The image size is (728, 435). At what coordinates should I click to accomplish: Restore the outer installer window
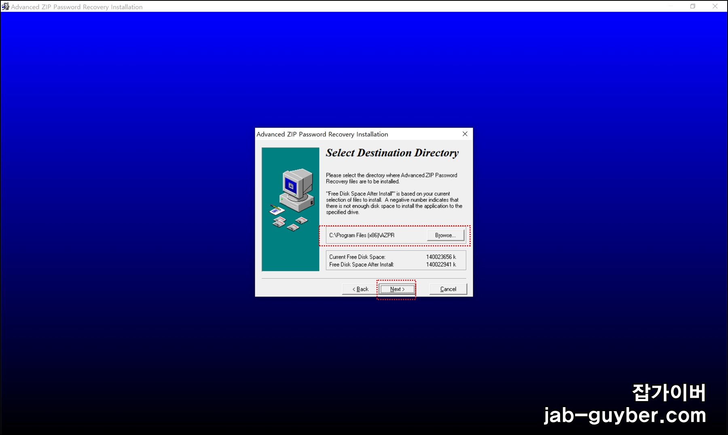[x=692, y=6]
